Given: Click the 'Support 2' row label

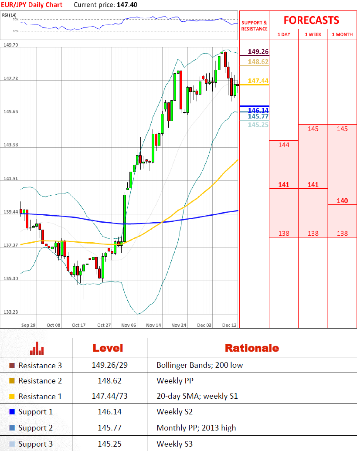Looking at the screenshot, I should pos(36,428).
